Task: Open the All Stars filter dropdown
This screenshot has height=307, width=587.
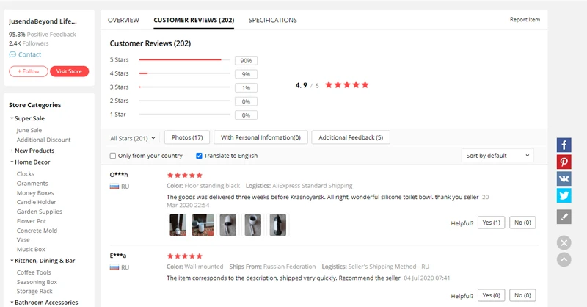Action: (132, 137)
